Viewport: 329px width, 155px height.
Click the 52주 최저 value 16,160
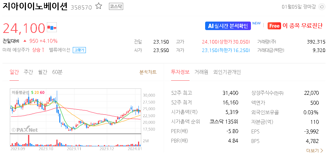(230, 103)
